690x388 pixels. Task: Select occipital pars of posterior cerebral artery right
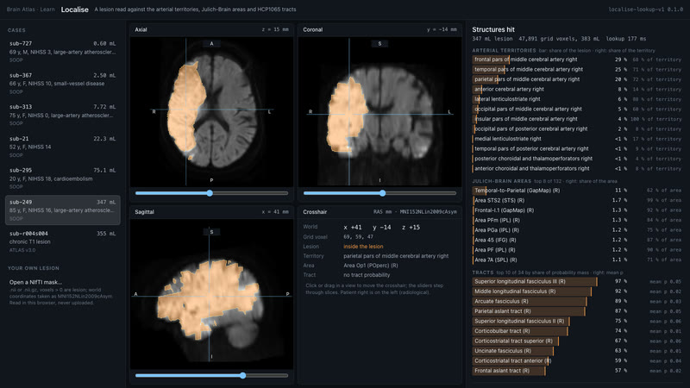point(576,128)
